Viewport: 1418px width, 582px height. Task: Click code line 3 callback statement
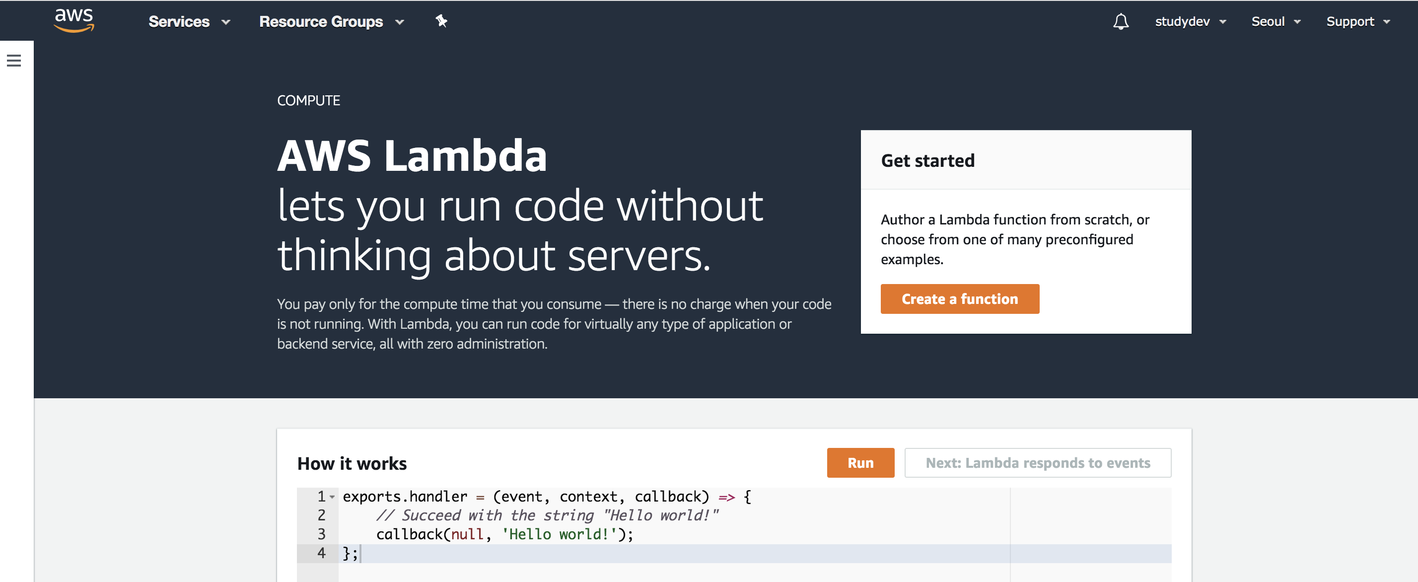(504, 534)
